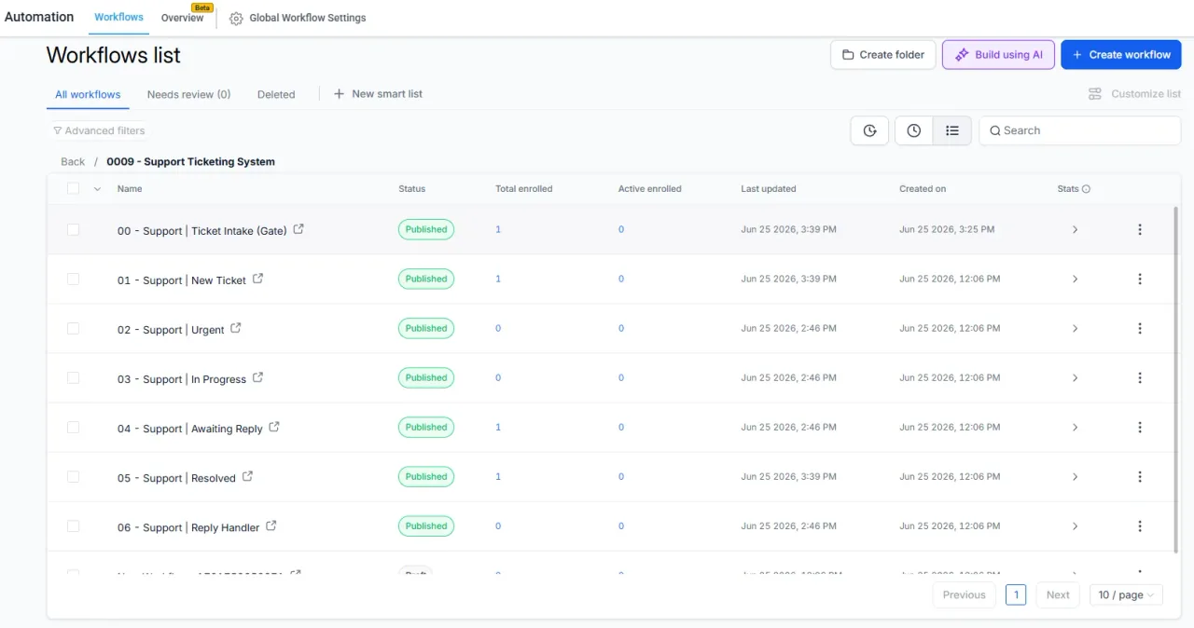Open the Global Workflow Settings tab
1194x628 pixels.
[x=298, y=18]
